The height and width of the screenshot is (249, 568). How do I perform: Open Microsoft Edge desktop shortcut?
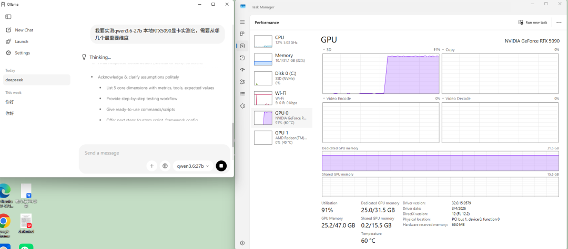[4, 195]
